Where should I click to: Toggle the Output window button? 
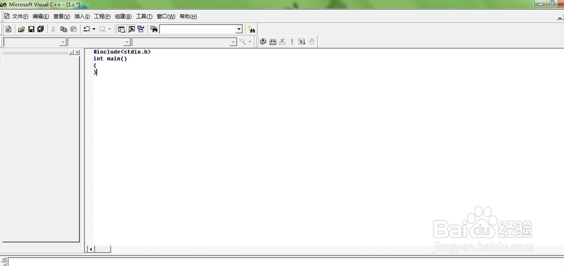[131, 29]
